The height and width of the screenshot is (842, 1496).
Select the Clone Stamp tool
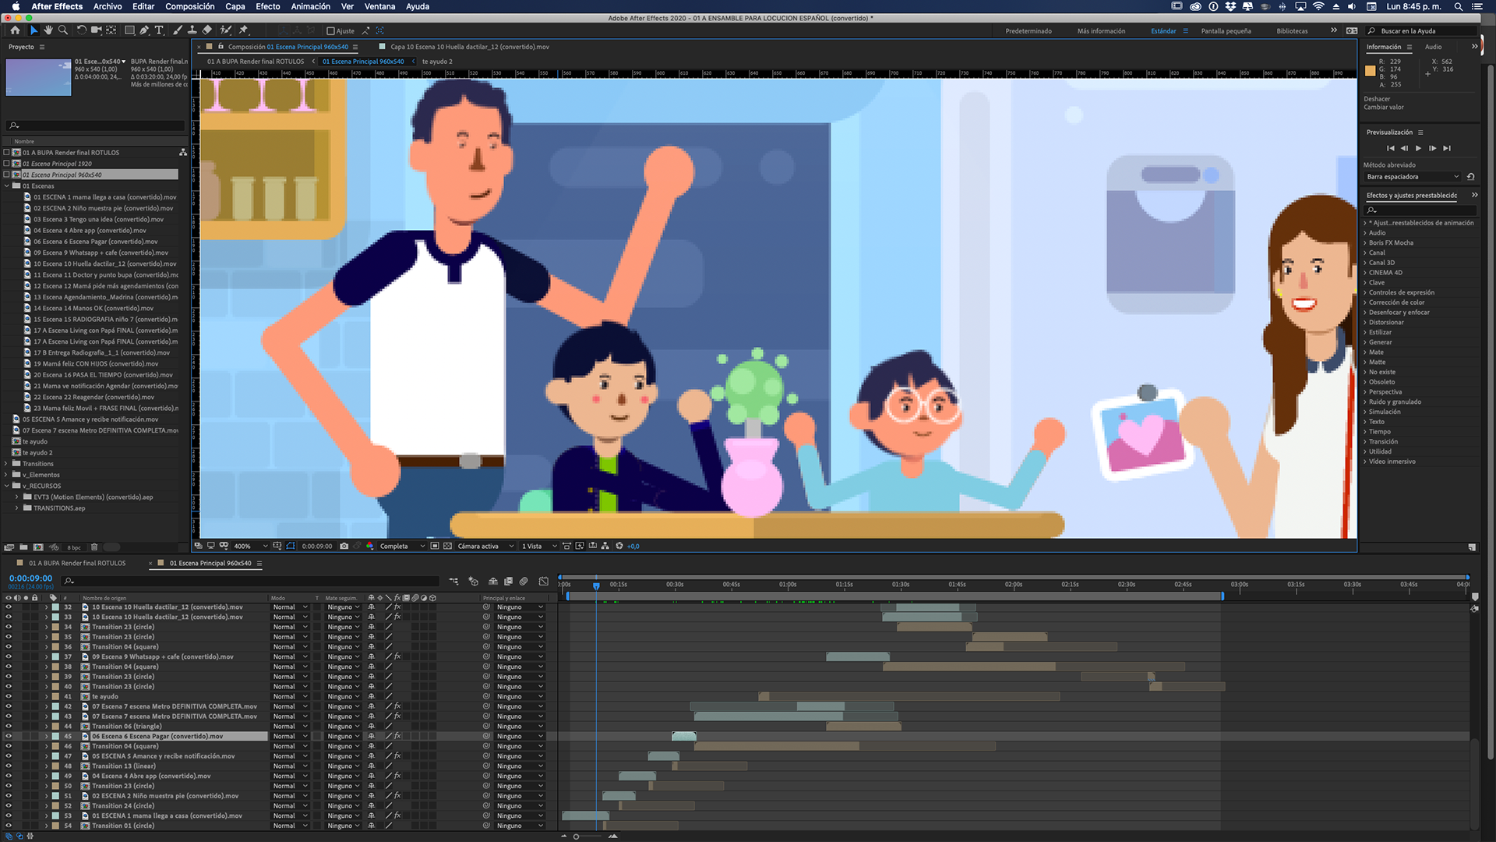[192, 30]
